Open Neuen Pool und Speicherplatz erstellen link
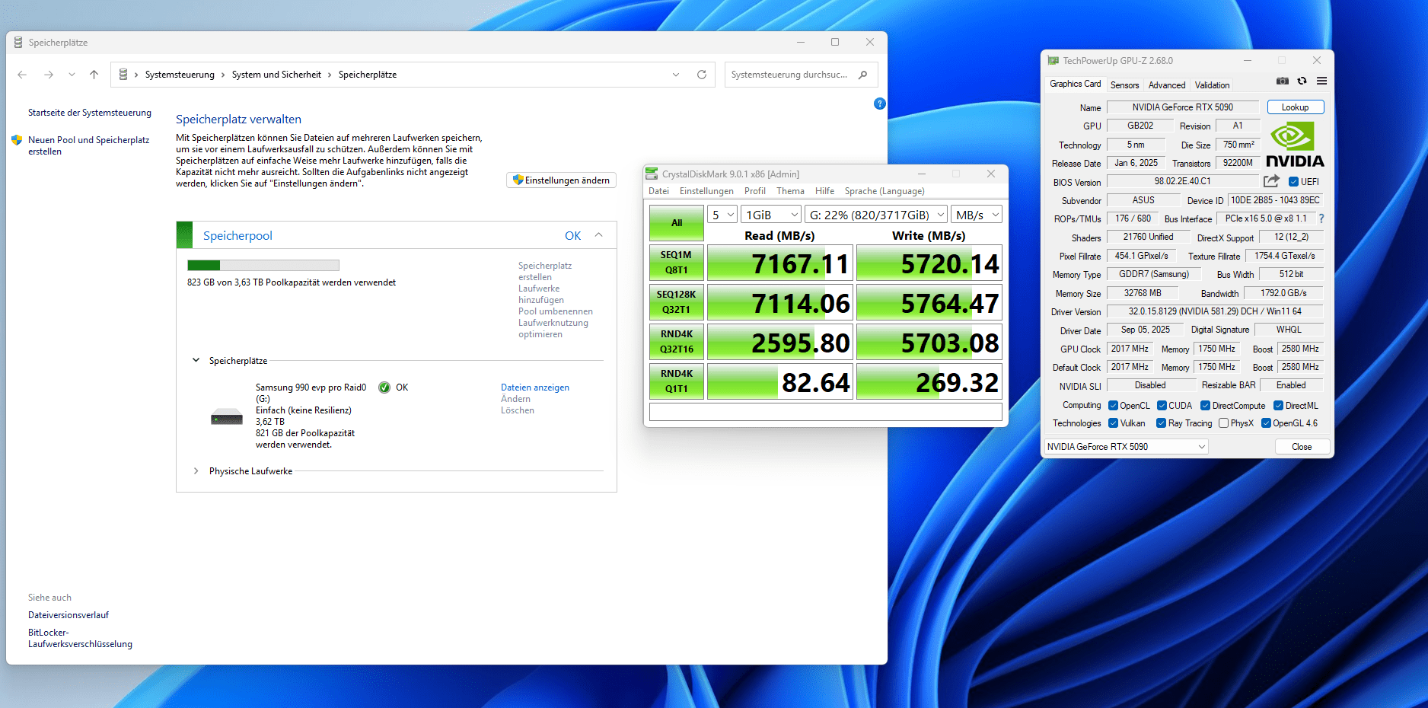This screenshot has width=1428, height=708. (88, 145)
